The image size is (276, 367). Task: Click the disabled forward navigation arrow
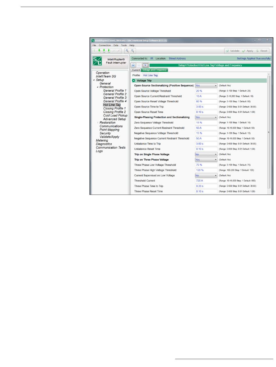(139, 65)
